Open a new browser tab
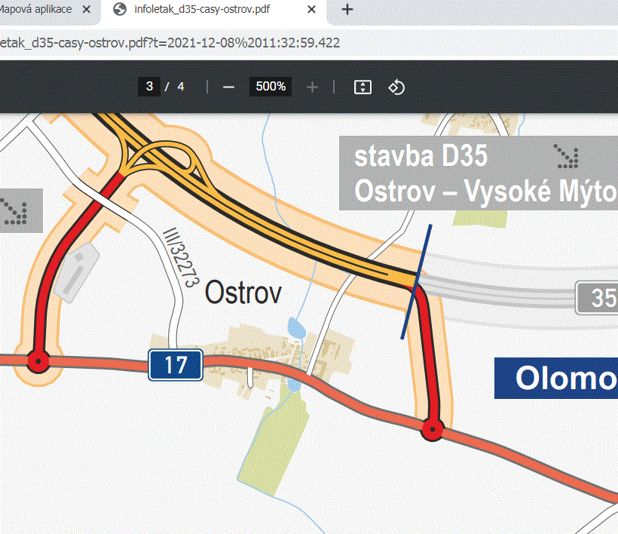The image size is (618, 534). click(x=345, y=11)
